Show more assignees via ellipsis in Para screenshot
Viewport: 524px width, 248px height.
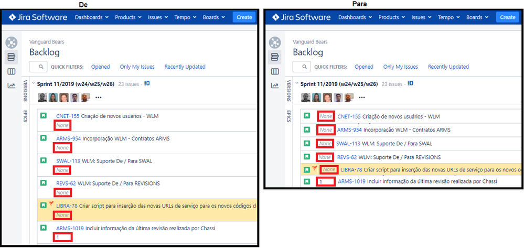click(362, 98)
